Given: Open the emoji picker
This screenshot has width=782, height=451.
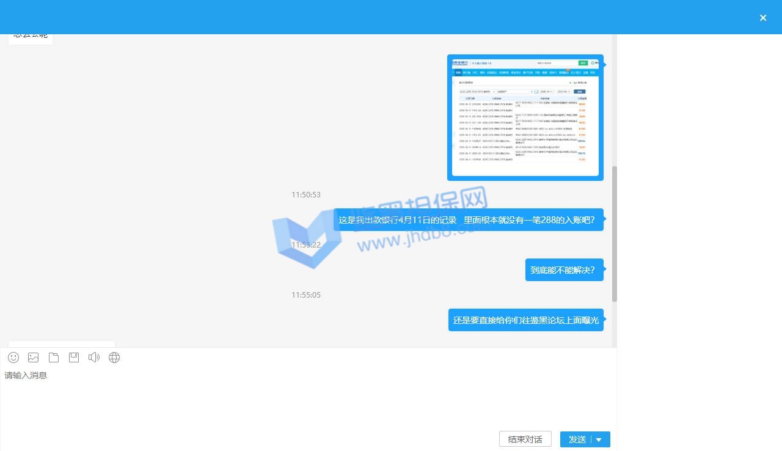Looking at the screenshot, I should (x=13, y=358).
